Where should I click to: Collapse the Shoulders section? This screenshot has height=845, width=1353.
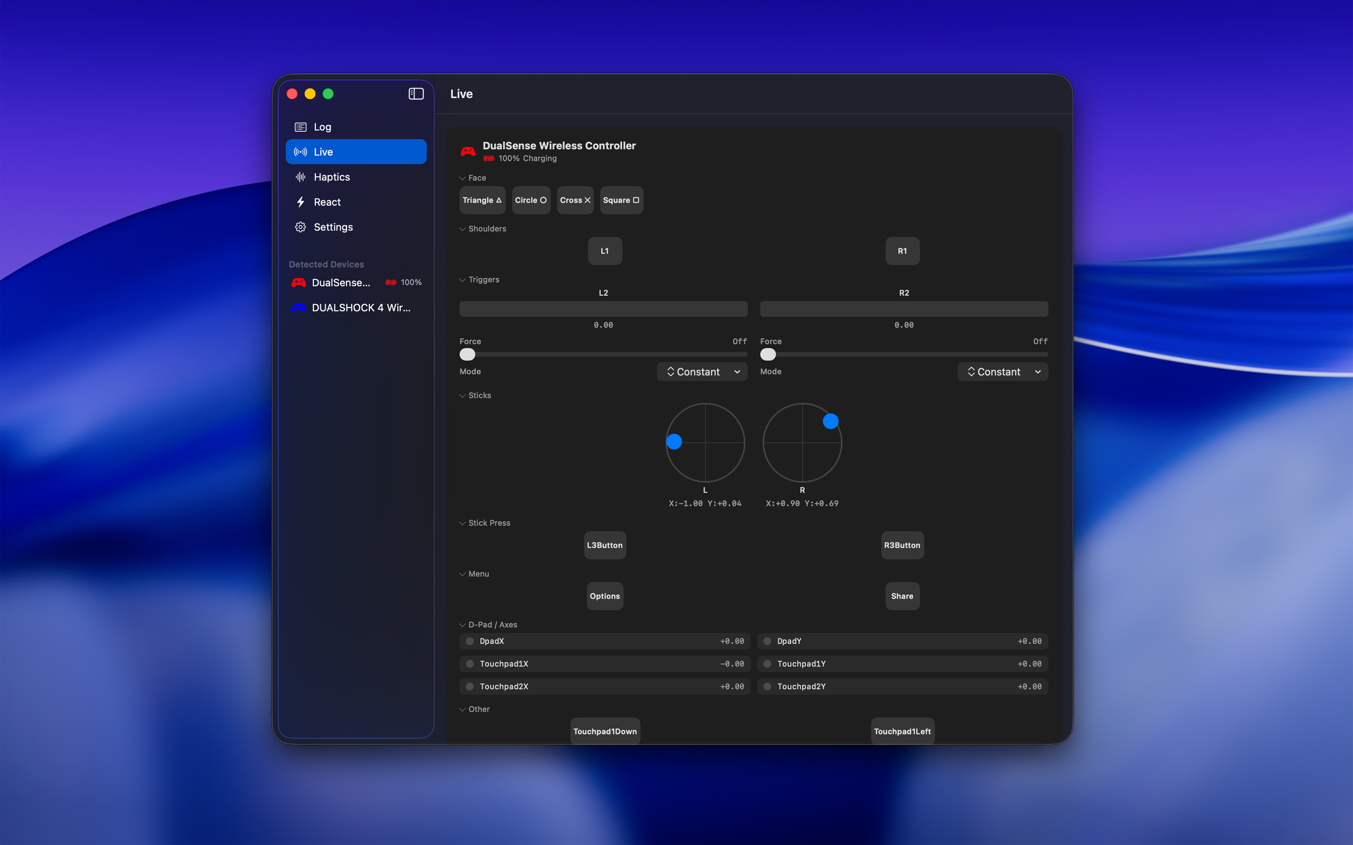coord(462,229)
